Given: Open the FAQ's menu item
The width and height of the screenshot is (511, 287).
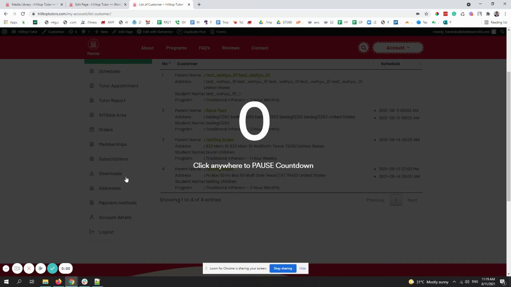Looking at the screenshot, I should pos(204,48).
